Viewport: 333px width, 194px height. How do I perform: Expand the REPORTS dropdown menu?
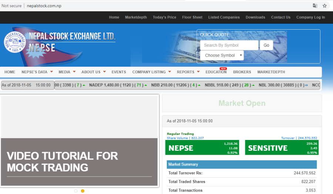click(x=188, y=72)
